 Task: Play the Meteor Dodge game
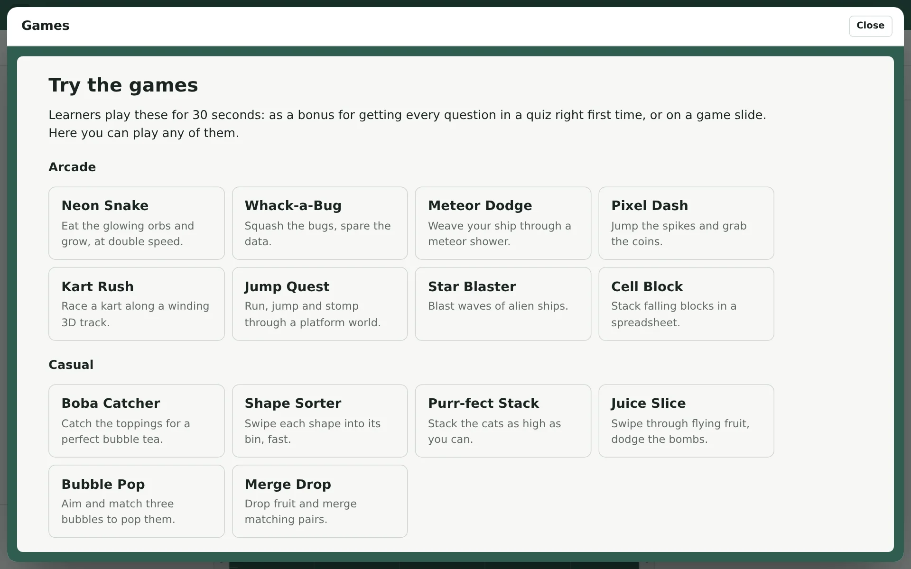(x=503, y=223)
